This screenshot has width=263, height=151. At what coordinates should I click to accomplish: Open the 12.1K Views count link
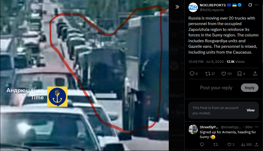click(236, 62)
